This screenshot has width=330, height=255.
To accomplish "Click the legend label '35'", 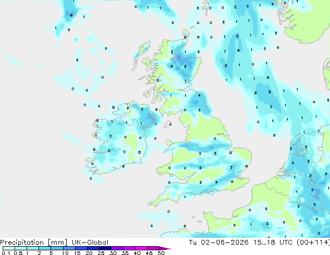I will (x=125, y=253).
